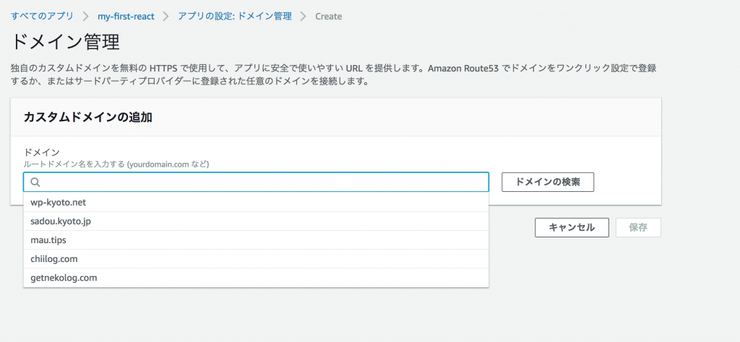740x342 pixels.
Task: Choose getnekolog.com from the list
Action: [x=256, y=278]
